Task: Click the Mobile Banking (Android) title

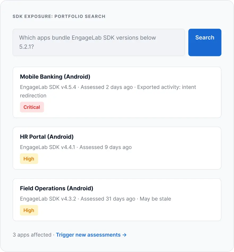Action: [x=55, y=77]
